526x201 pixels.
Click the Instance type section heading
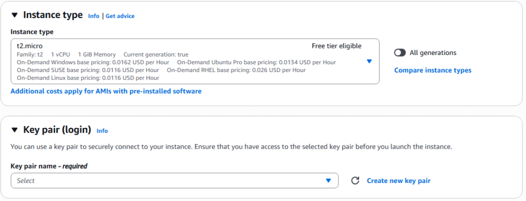click(x=53, y=15)
